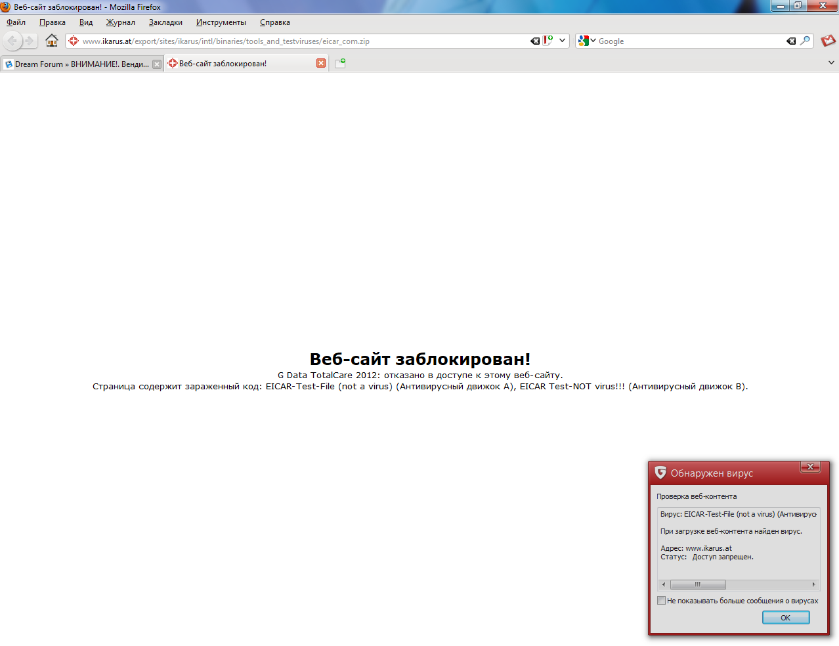Clear the address bar with its X icon

pos(535,41)
